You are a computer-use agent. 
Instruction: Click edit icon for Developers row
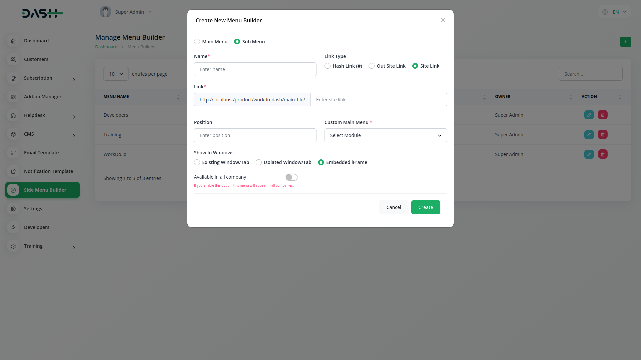pos(589,115)
